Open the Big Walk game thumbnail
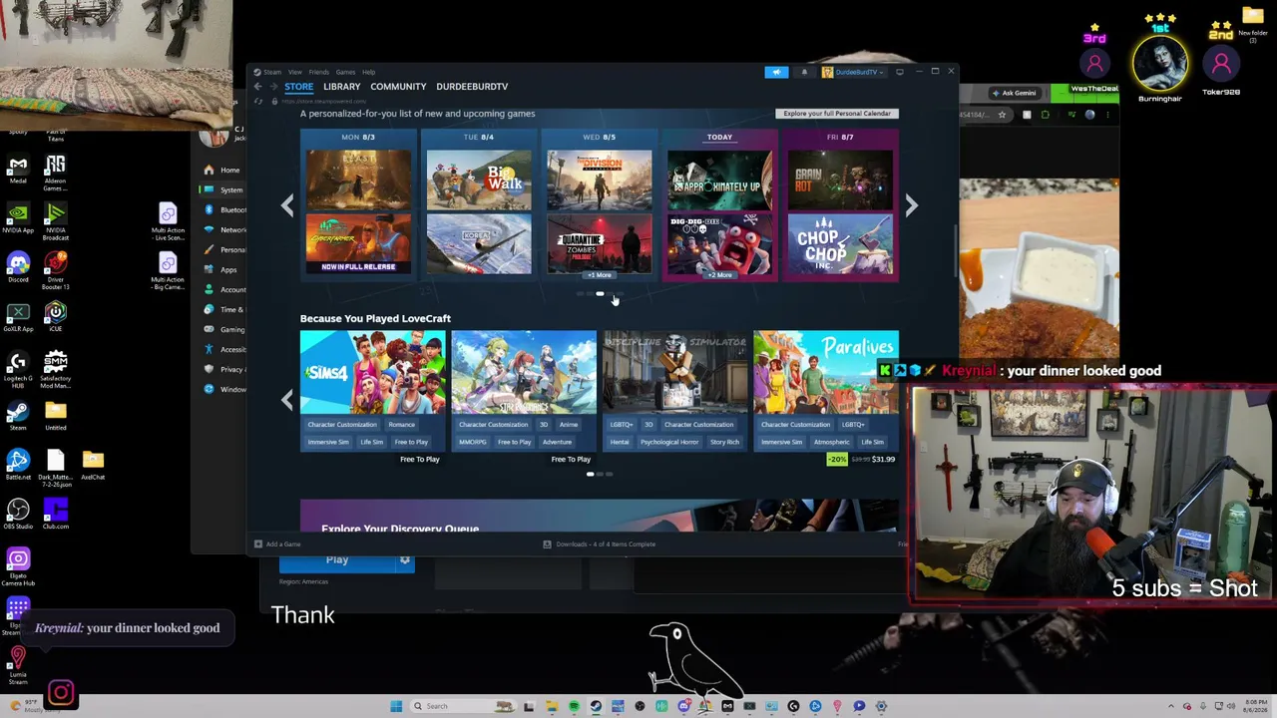Screen dimensions: 1277x718 click(x=479, y=179)
